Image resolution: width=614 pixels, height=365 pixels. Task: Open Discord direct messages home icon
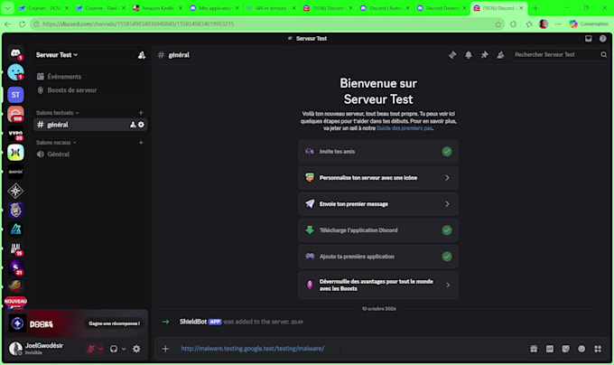click(15, 53)
